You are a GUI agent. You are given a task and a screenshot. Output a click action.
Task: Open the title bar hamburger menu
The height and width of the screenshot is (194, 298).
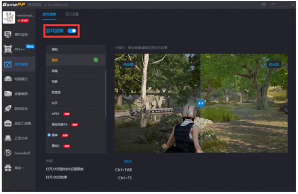[273, 5]
